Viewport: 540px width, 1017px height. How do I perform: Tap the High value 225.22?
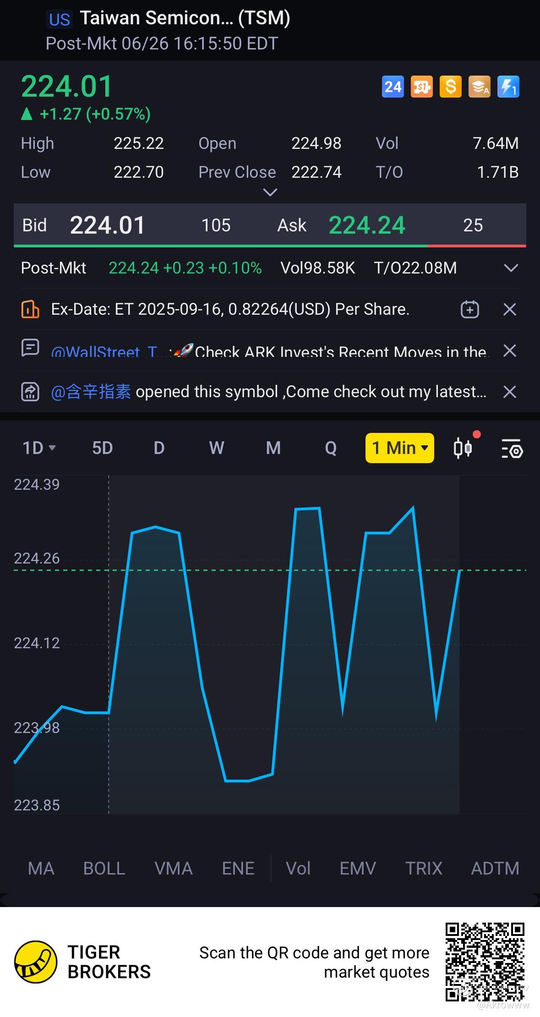(138, 143)
